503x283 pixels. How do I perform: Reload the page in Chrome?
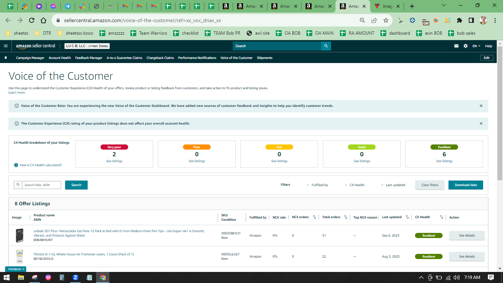click(32, 20)
